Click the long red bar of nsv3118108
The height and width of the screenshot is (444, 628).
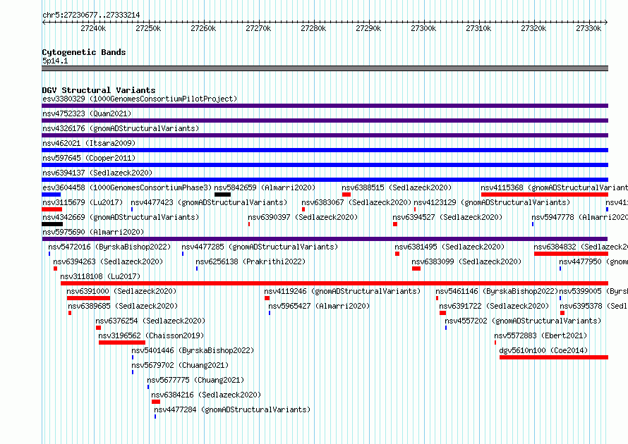[334, 283]
